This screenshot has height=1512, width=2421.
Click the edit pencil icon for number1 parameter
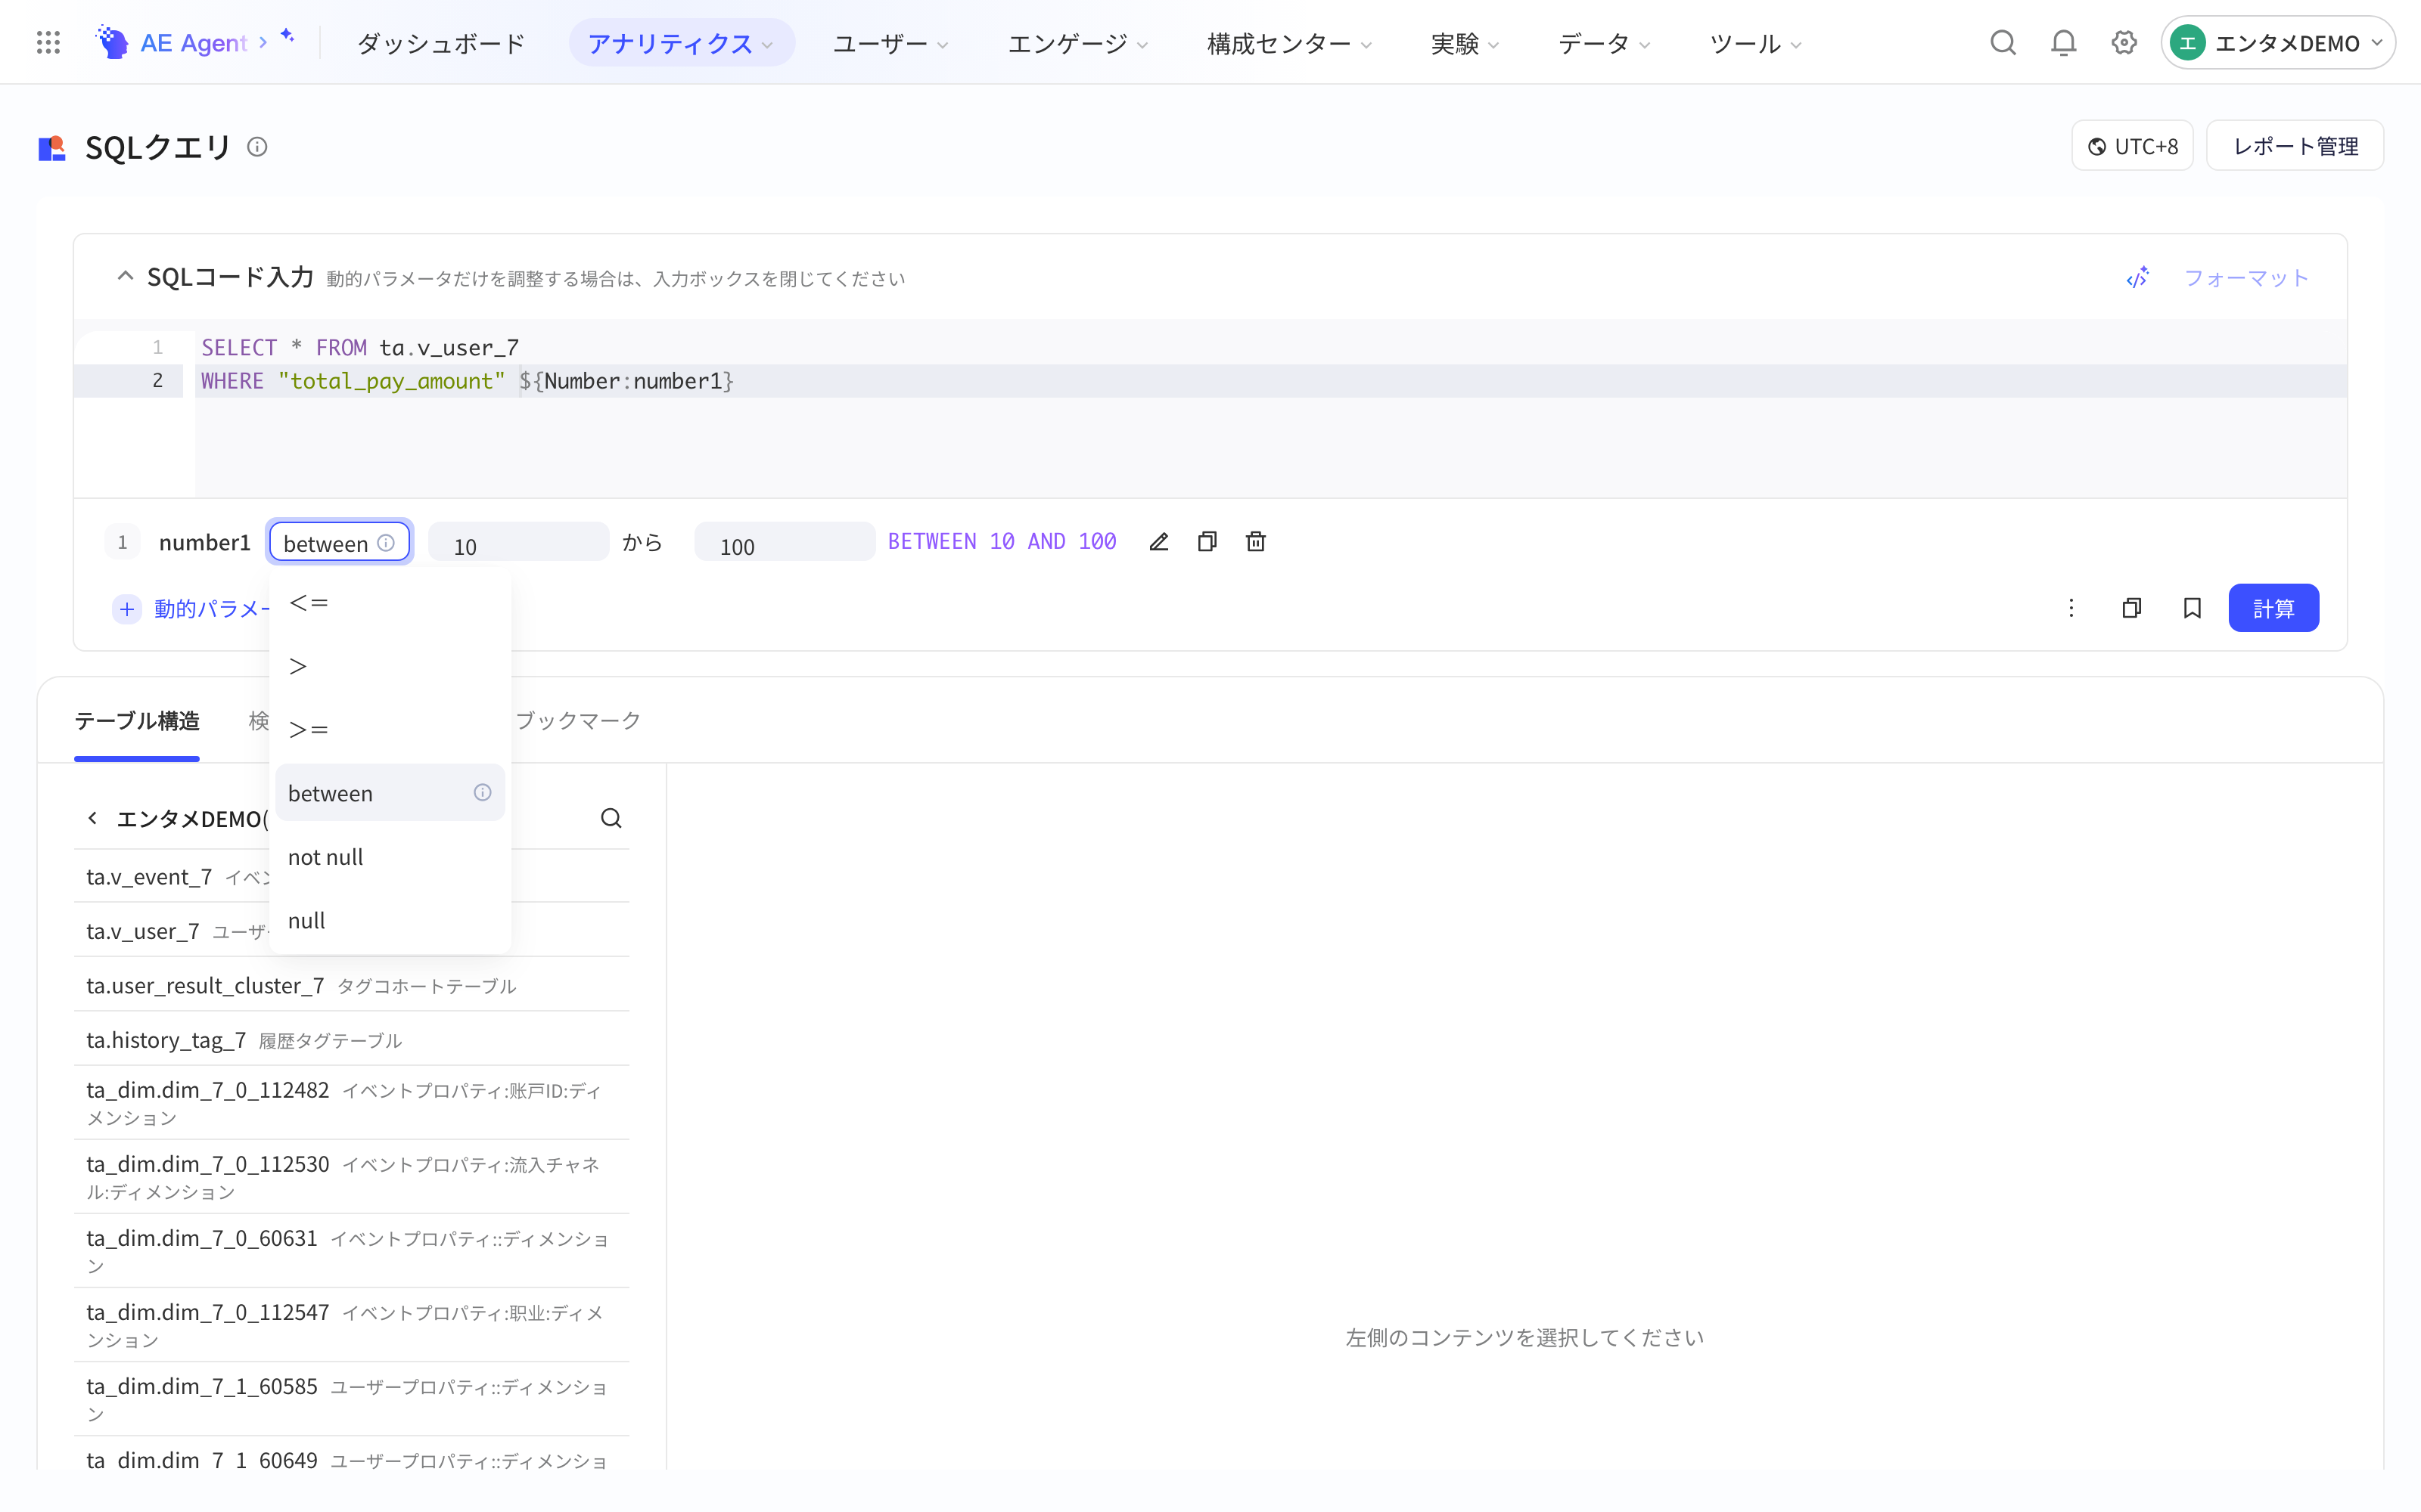(x=1158, y=541)
